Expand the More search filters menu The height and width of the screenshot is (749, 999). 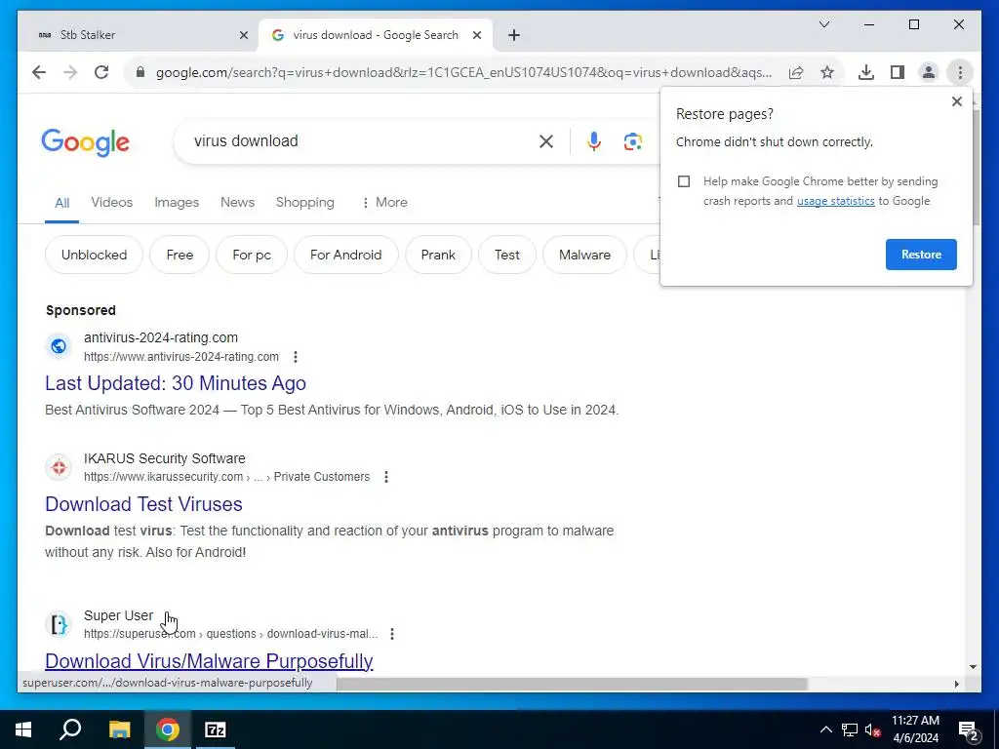(x=384, y=202)
